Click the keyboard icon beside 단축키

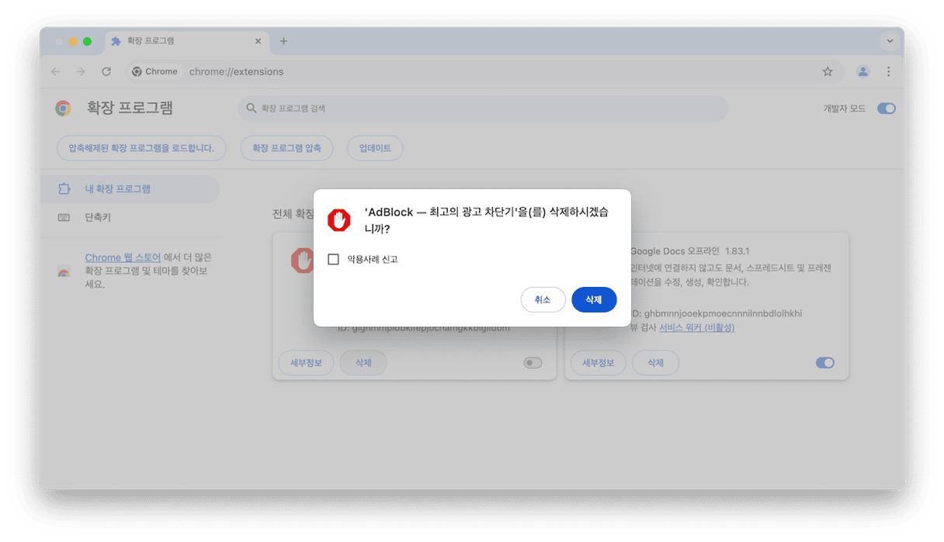(x=64, y=218)
